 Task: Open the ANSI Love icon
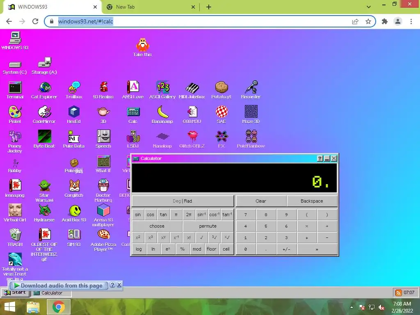[x=133, y=90]
